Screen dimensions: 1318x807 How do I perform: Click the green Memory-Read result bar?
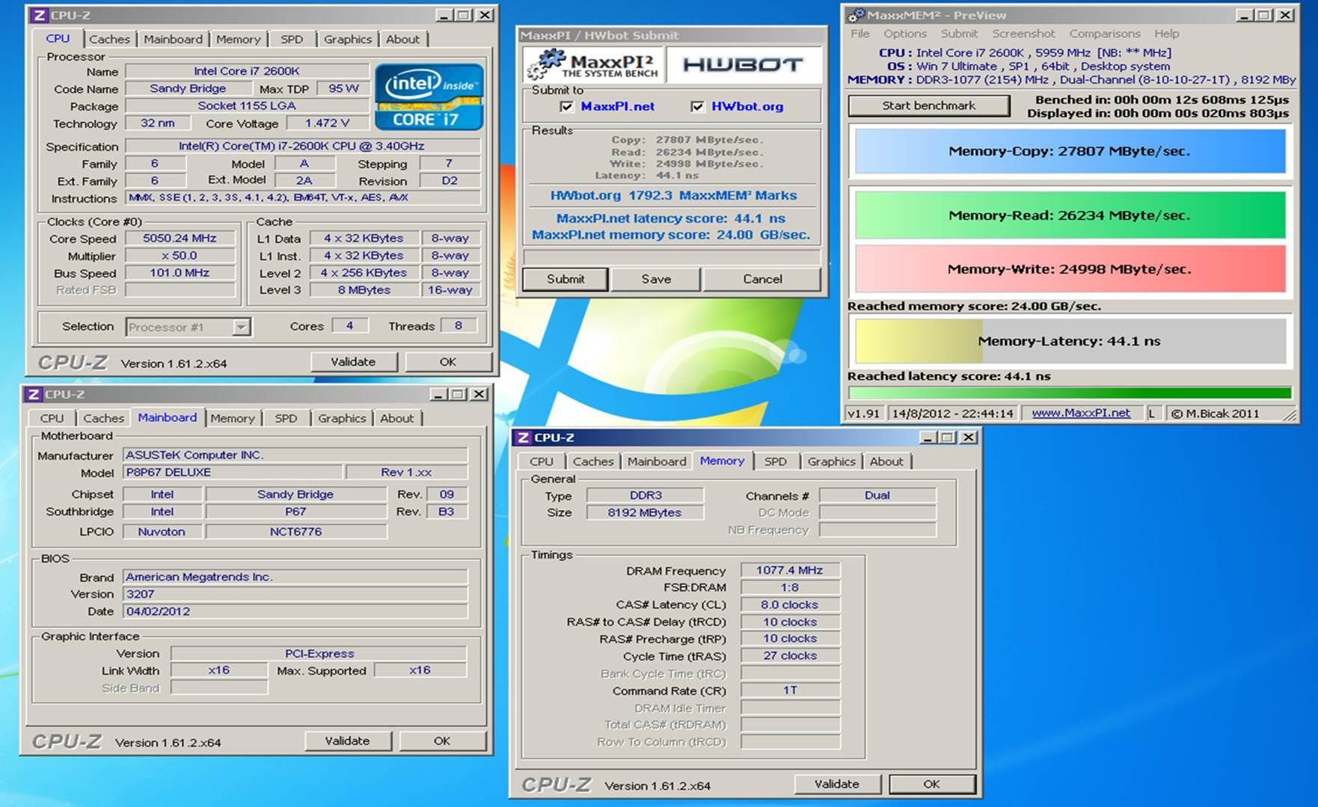pos(1070,215)
